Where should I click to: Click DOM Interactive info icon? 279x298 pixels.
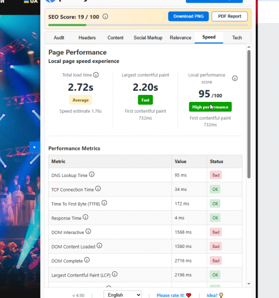(x=88, y=232)
